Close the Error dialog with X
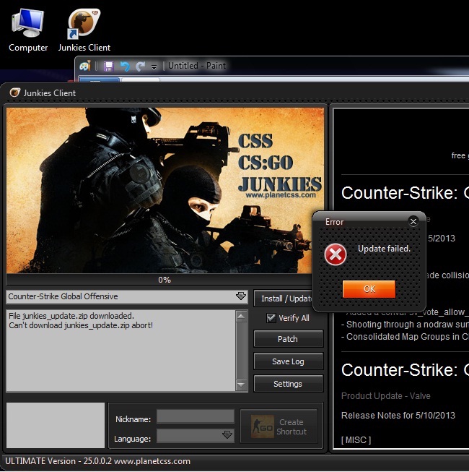Image resolution: width=469 pixels, height=472 pixels. click(x=413, y=222)
